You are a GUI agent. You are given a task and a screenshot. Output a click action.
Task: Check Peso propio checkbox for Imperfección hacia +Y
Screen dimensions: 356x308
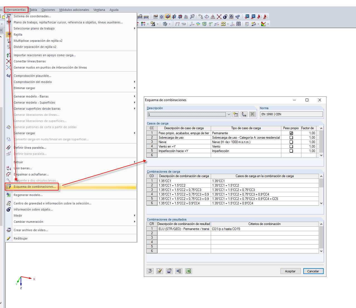point(291,151)
